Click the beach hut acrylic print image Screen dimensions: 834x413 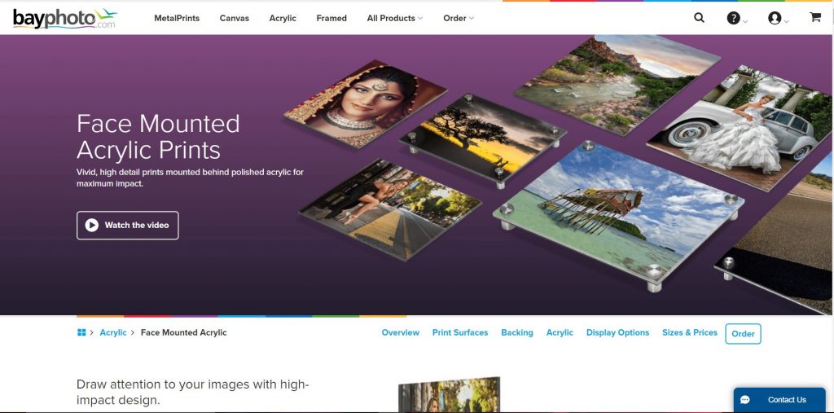click(619, 216)
